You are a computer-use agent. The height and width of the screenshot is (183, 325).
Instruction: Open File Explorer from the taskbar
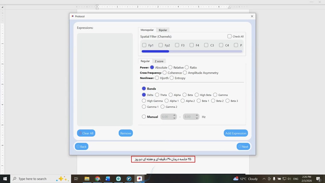tap(87, 179)
